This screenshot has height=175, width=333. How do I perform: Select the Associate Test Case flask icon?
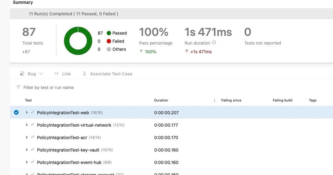click(84, 74)
